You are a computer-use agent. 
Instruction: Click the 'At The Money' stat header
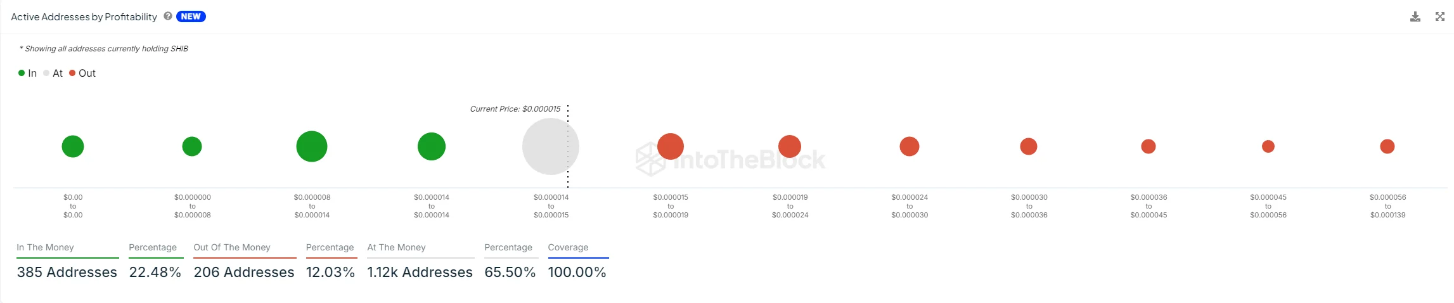click(x=396, y=247)
